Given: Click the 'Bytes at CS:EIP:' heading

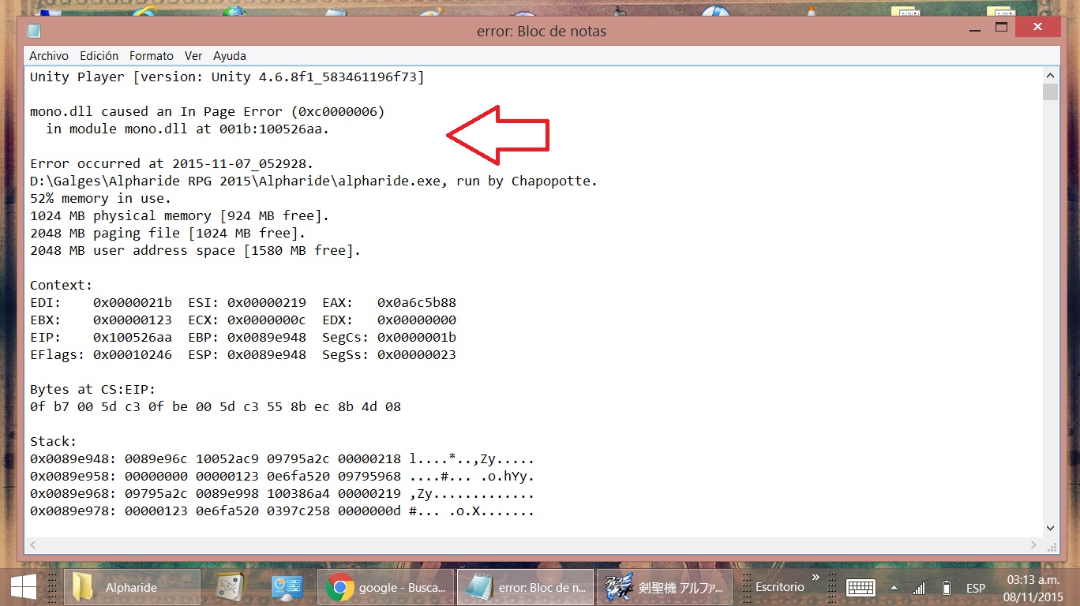Looking at the screenshot, I should (92, 389).
